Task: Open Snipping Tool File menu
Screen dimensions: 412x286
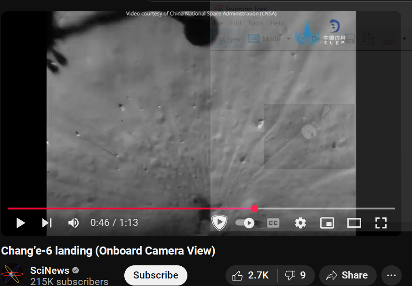Action: (x=218, y=23)
